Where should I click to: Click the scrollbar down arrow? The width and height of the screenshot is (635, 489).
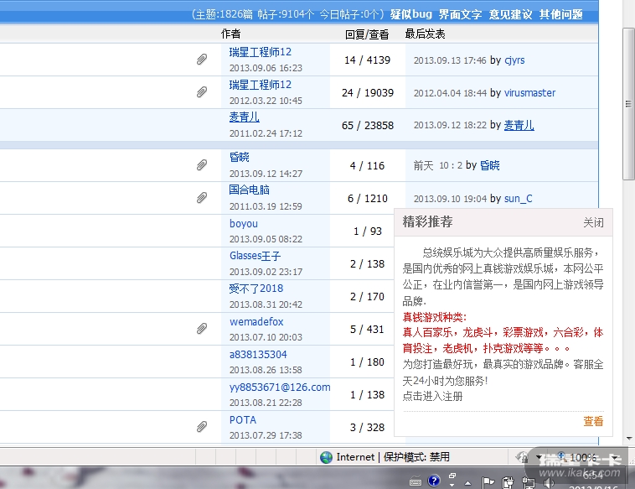pos(629,439)
